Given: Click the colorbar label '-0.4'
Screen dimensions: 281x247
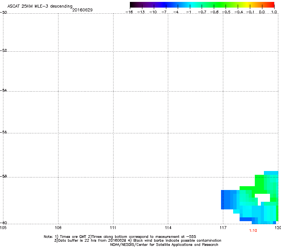Looking at the screenshot, I should click(239, 12).
